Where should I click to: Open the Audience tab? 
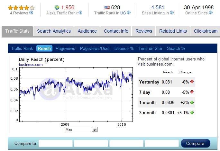(x=87, y=31)
